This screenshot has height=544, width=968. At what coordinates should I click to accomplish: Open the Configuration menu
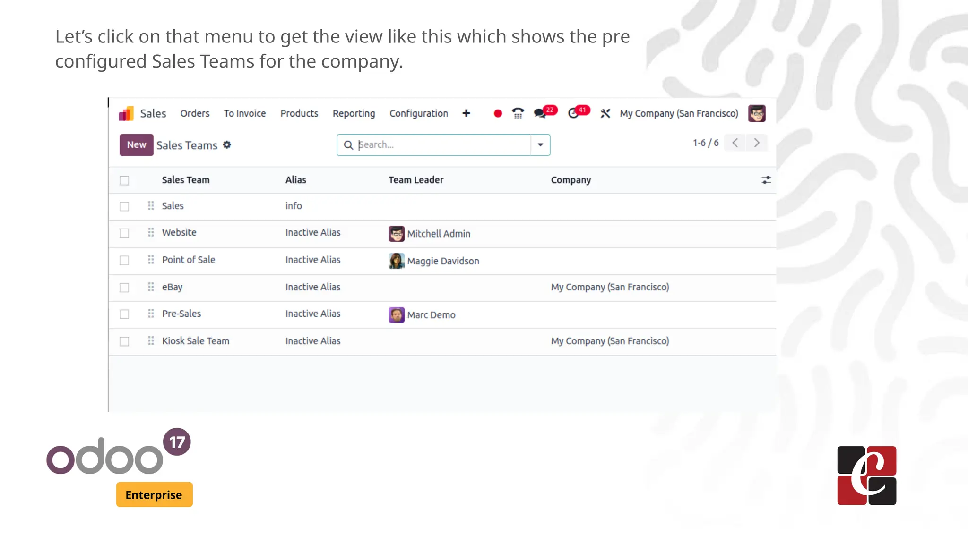pos(419,113)
